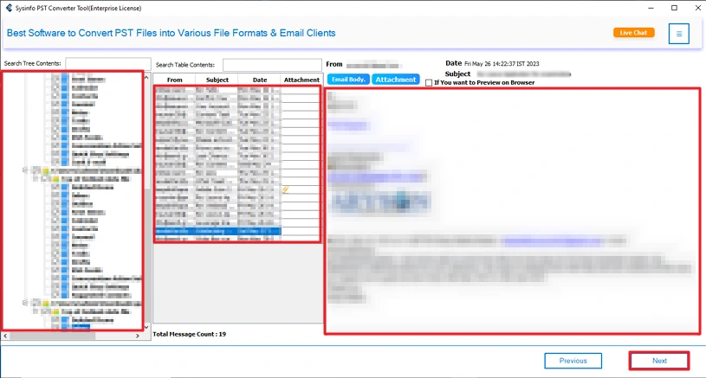Click the paperclip attachment icon in the table
Screen dimensions: 706x378
click(x=286, y=189)
